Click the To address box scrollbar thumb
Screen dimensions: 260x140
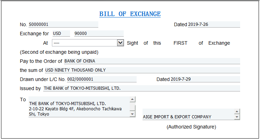132,107
